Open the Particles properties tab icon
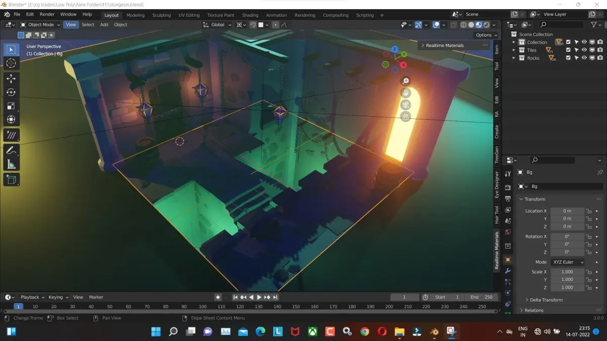Screen dimensions: 607x341 (508, 282)
